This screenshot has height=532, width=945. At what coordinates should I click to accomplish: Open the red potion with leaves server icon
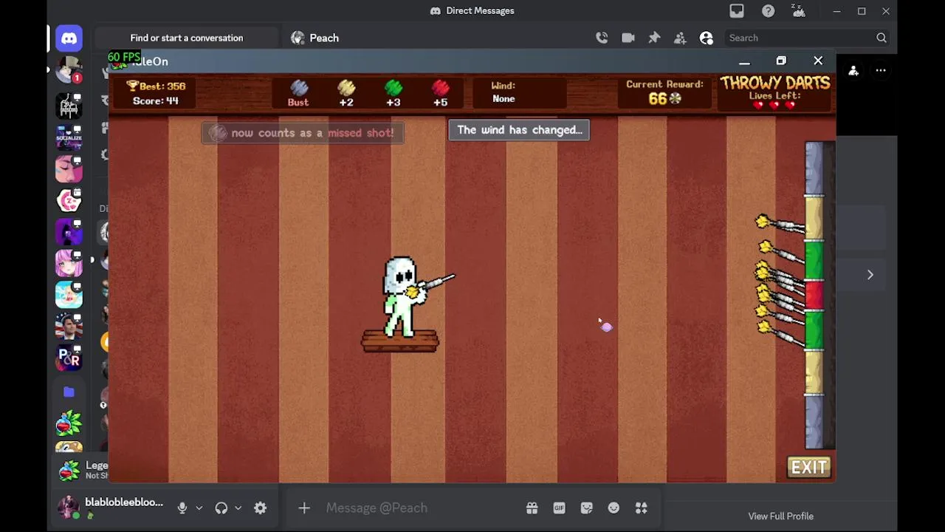tap(69, 424)
